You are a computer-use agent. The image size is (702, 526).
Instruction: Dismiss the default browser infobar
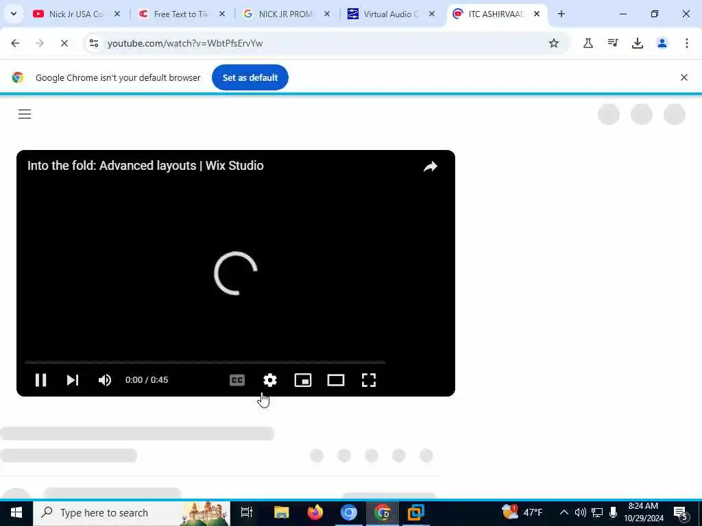683,77
